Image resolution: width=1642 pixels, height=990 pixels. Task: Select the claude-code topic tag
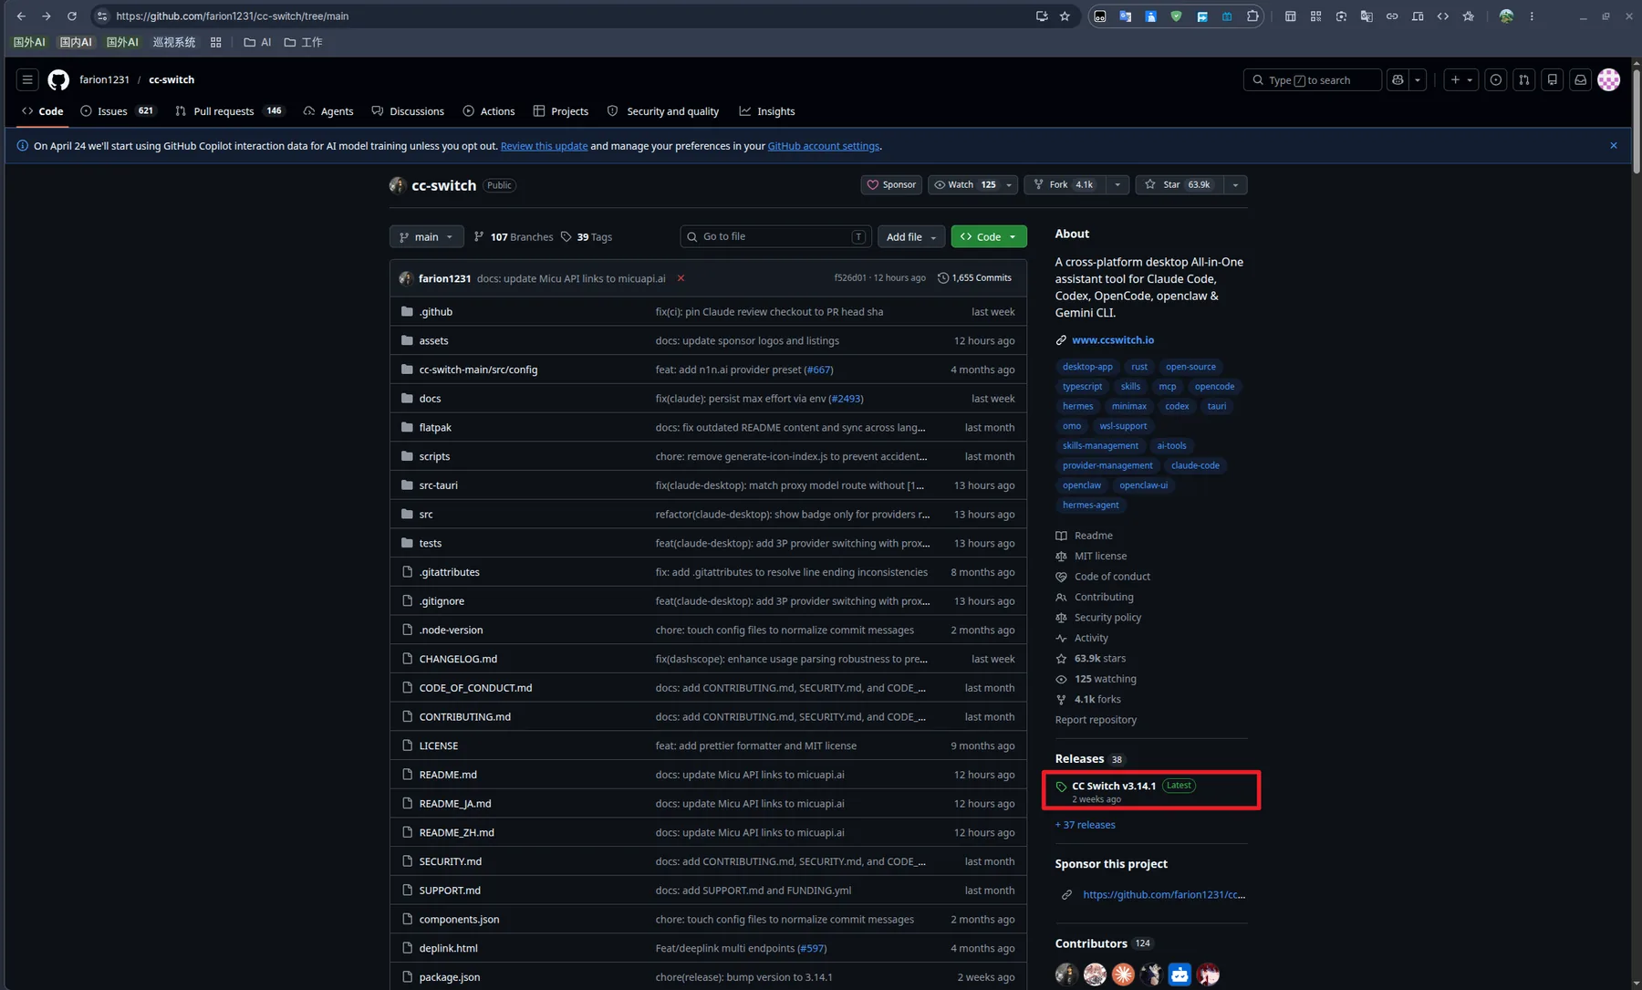[x=1195, y=466]
